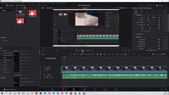Click the flip vertical icon
This screenshot has height=95, width=169.
coord(149,31)
